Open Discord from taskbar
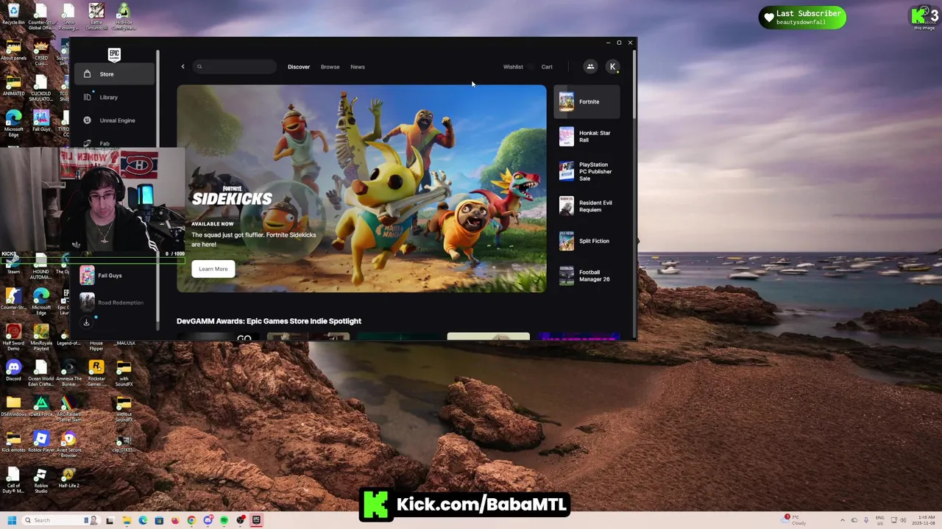 click(208, 520)
